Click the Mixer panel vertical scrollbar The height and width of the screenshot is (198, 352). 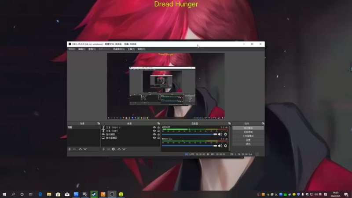[x=229, y=139]
